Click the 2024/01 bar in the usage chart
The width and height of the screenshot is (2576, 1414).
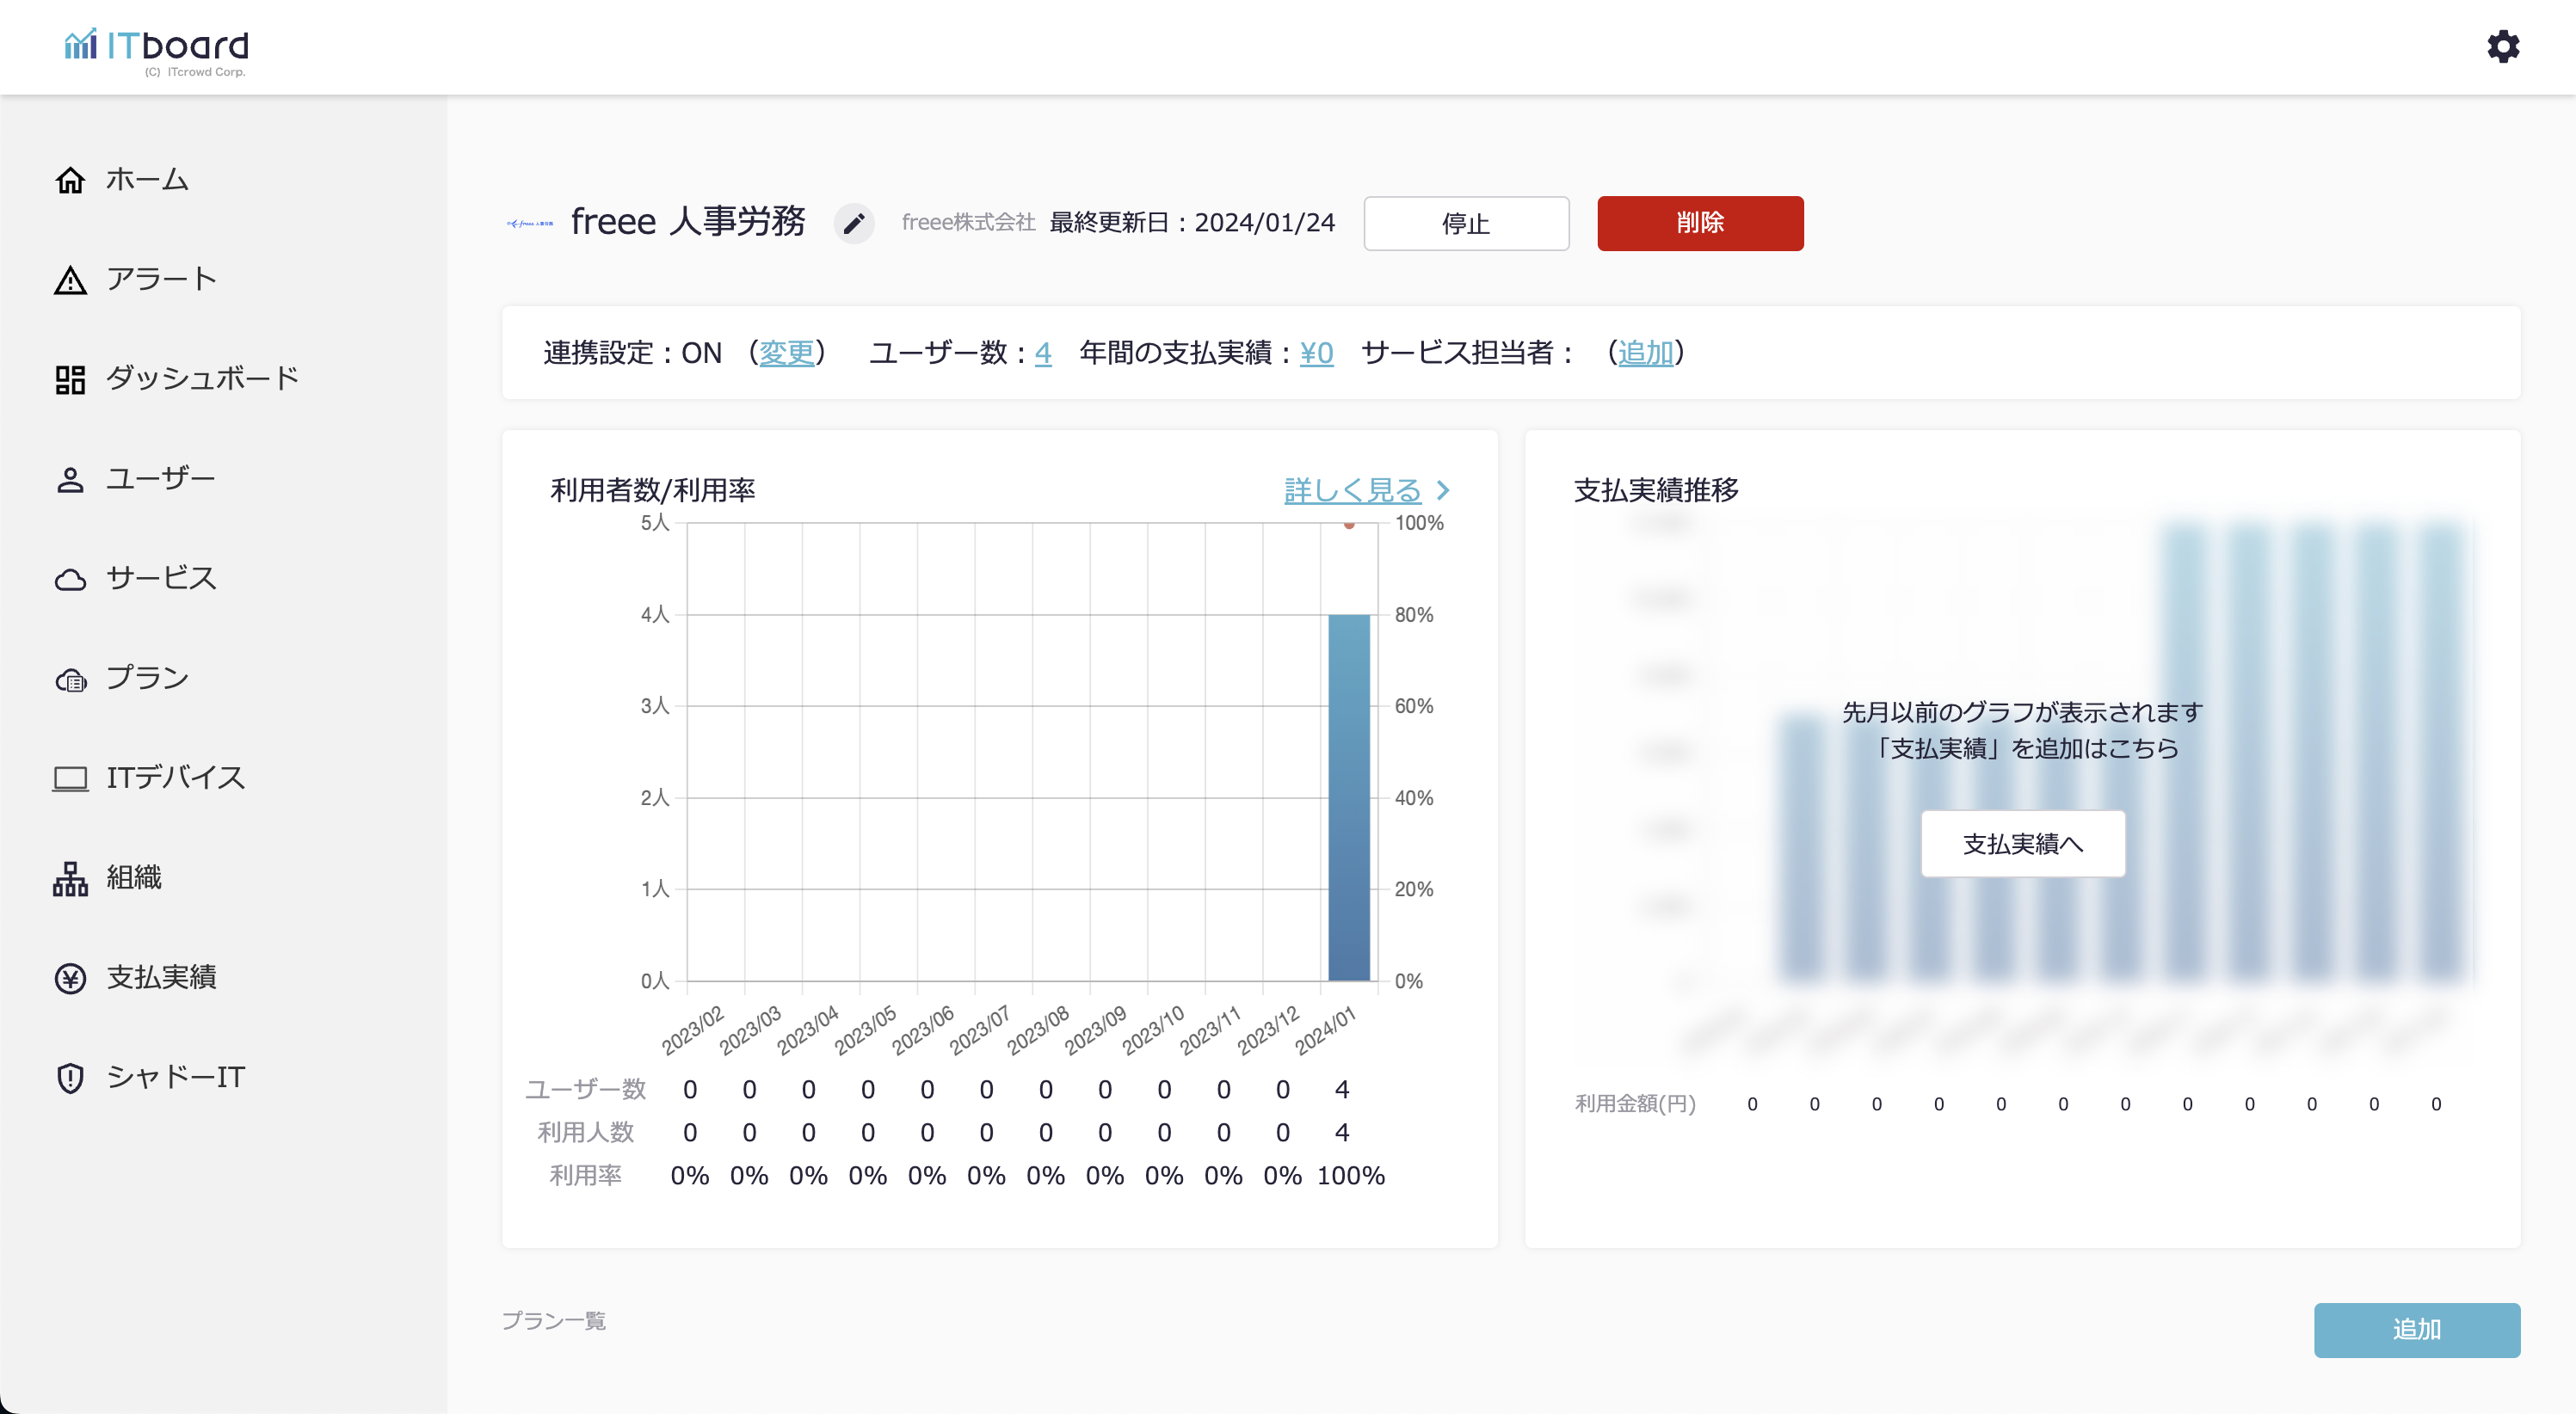1348,797
